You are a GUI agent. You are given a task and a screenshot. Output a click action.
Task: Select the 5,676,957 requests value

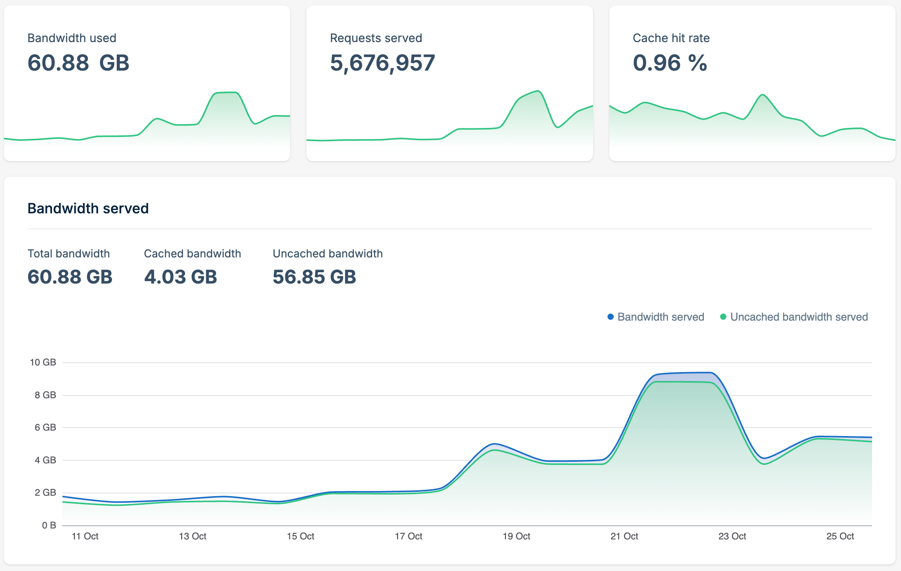click(383, 63)
